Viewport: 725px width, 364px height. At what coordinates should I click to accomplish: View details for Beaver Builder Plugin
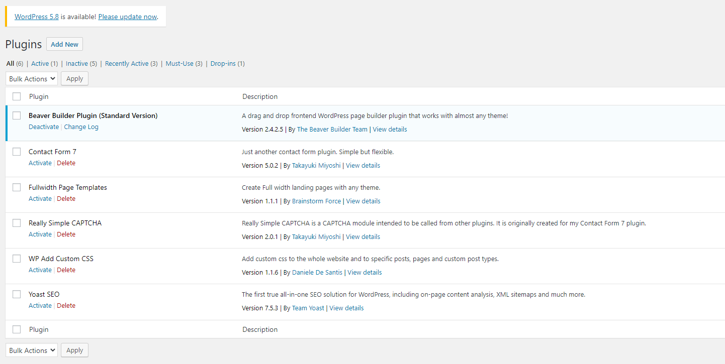pyautogui.click(x=390, y=130)
